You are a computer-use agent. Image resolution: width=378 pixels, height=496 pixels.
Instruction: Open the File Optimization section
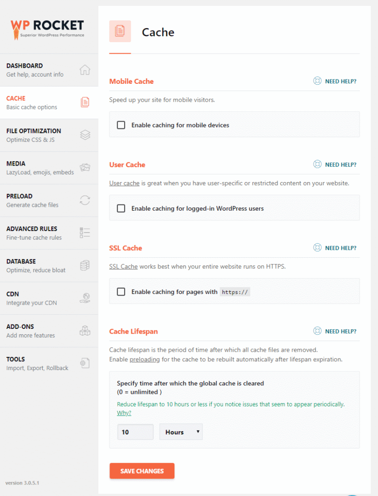pos(49,135)
